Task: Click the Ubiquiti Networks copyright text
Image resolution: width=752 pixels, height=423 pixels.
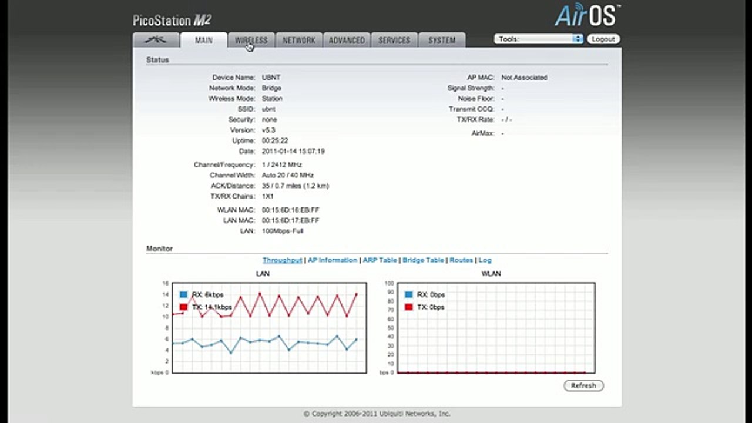Action: pos(377,414)
